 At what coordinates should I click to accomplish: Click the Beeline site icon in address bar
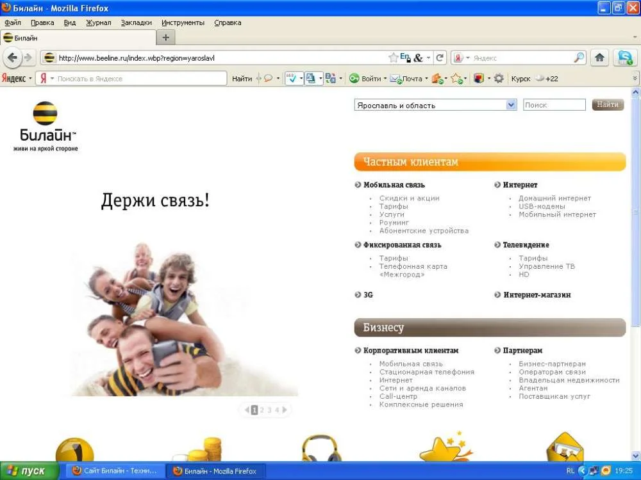(49, 58)
